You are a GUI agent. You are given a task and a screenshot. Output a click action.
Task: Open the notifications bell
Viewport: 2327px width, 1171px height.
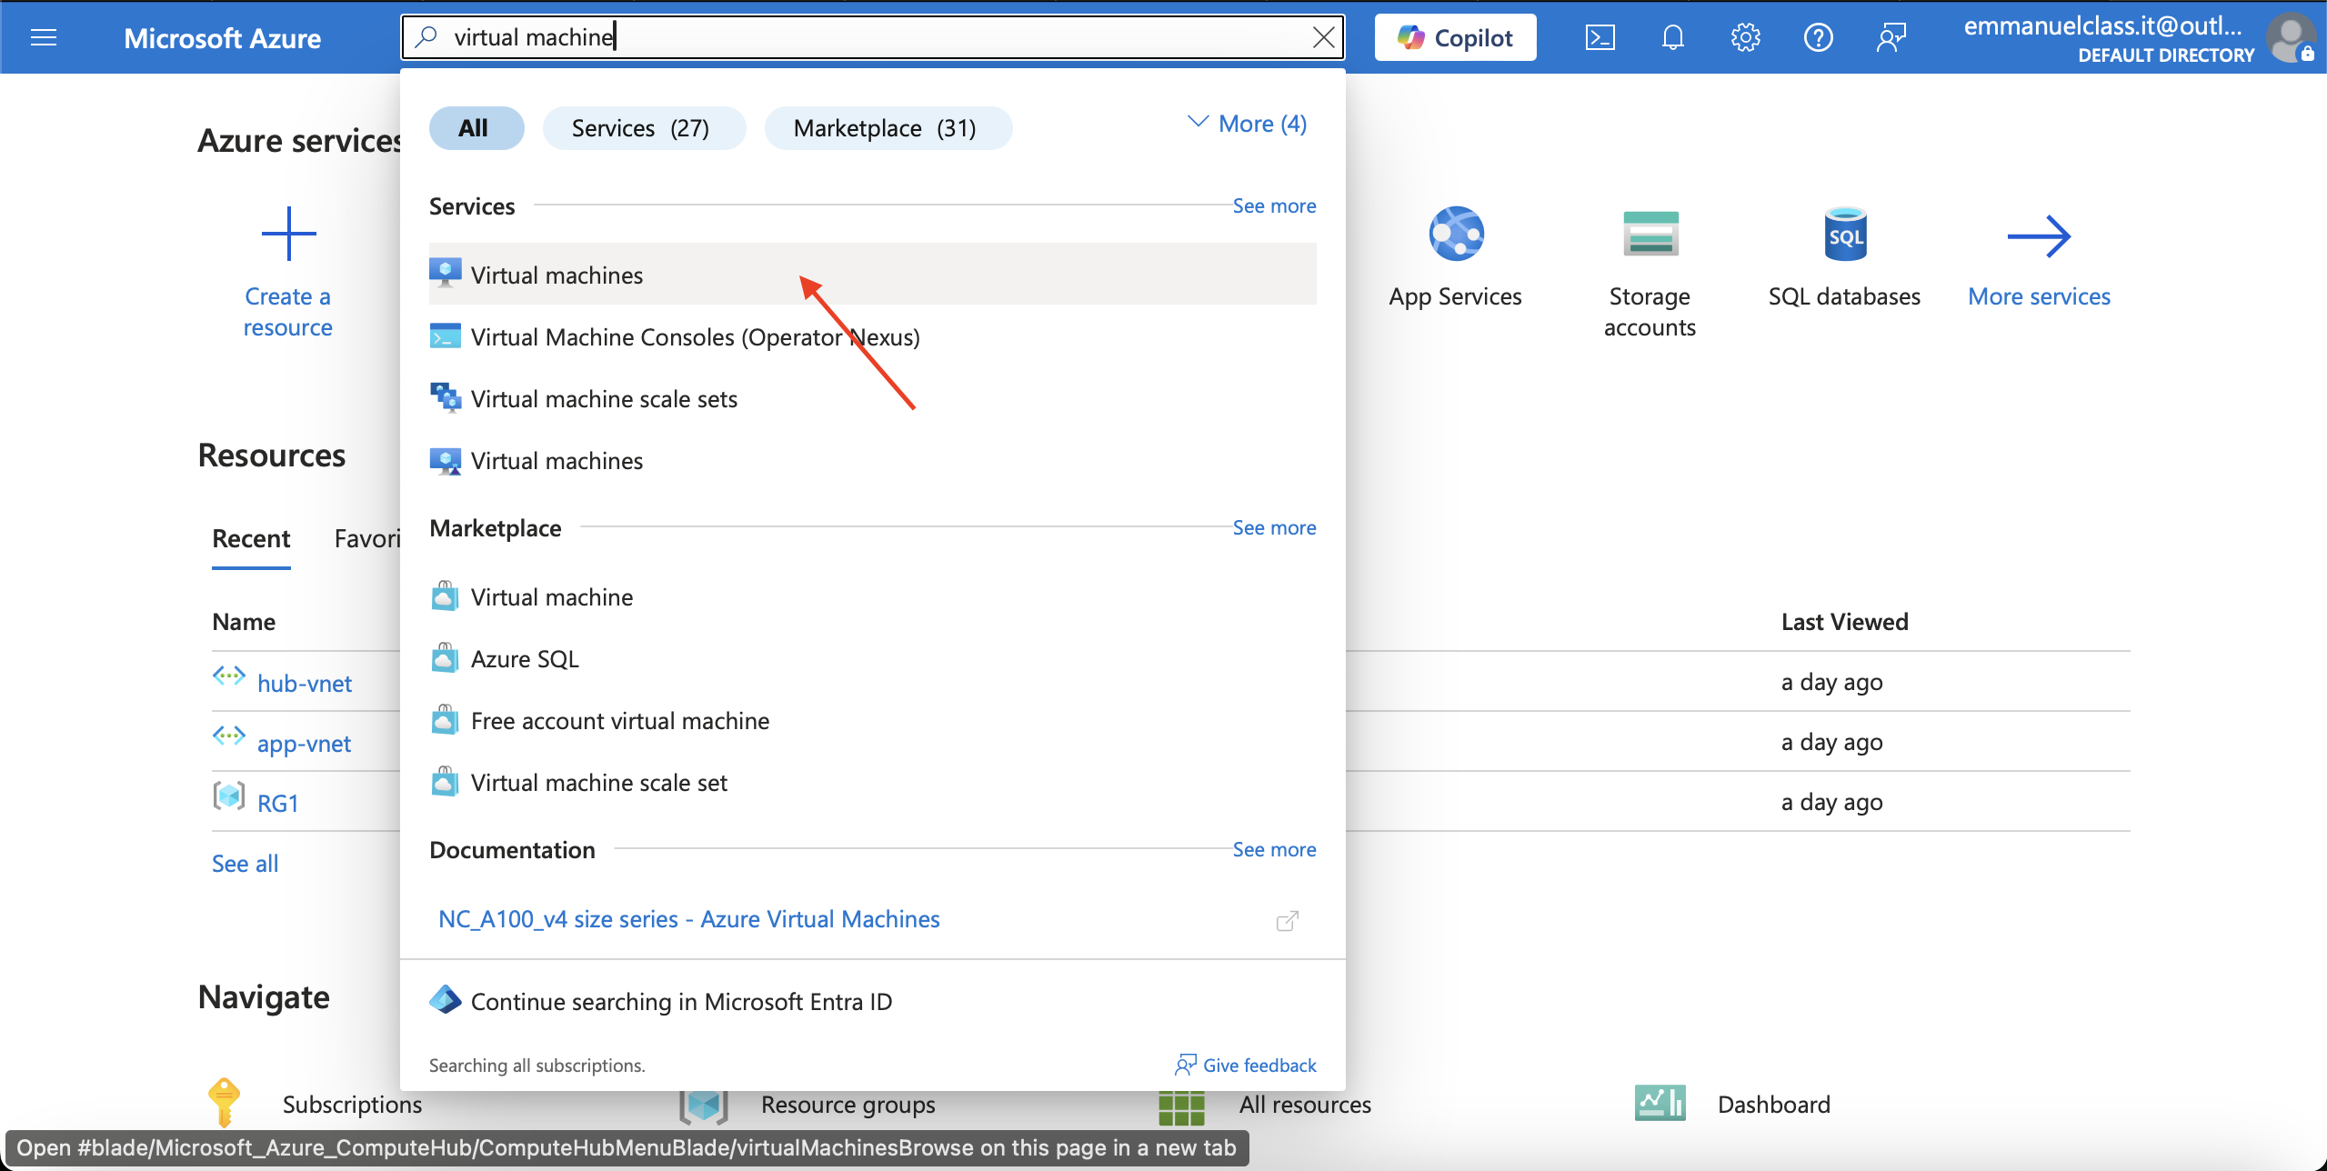coord(1672,37)
